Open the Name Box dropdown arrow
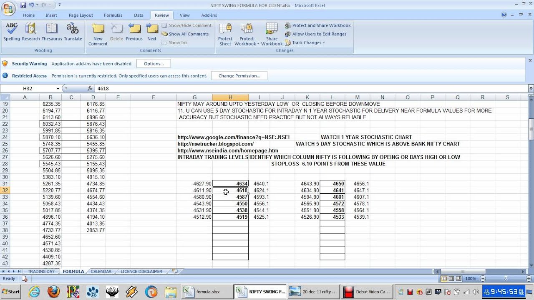The height and width of the screenshot is (300, 534). pyautogui.click(x=58, y=88)
